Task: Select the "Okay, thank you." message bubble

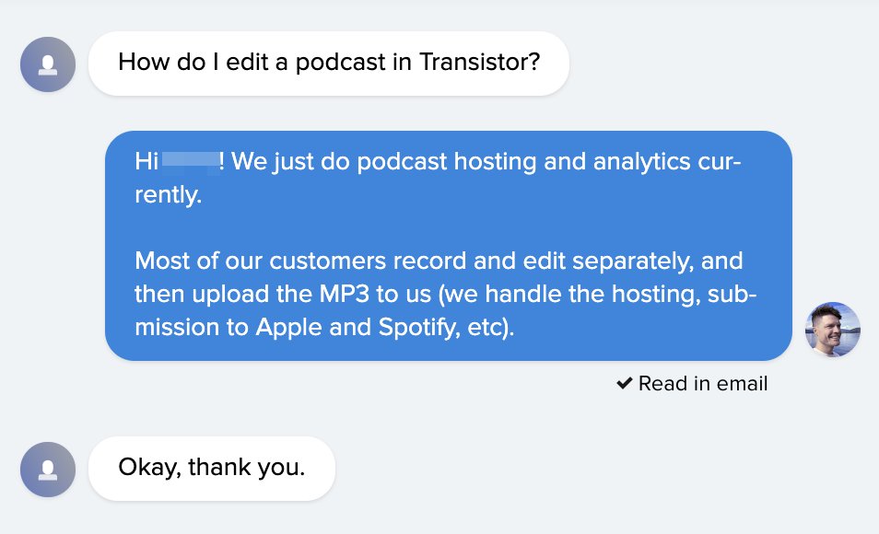Action: tap(211, 468)
